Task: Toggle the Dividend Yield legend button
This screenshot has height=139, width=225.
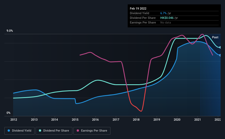Action: [19, 131]
